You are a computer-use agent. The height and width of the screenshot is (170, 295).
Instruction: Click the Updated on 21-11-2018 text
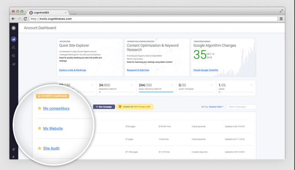click(x=235, y=139)
